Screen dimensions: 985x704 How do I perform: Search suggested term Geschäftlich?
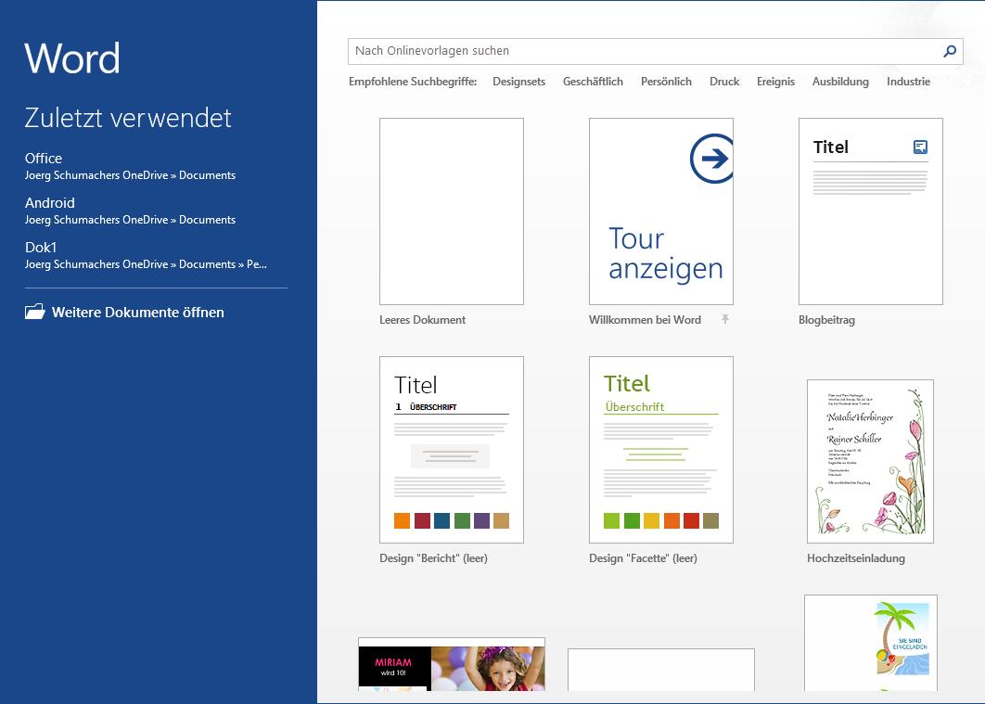[593, 82]
